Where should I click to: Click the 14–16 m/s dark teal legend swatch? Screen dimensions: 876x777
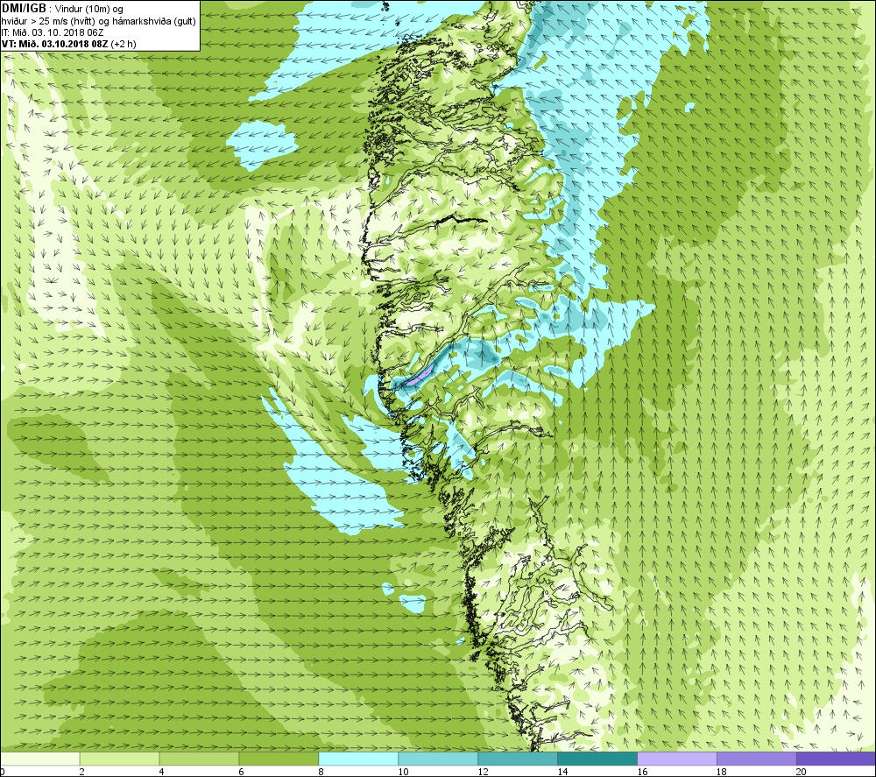pyautogui.click(x=597, y=759)
